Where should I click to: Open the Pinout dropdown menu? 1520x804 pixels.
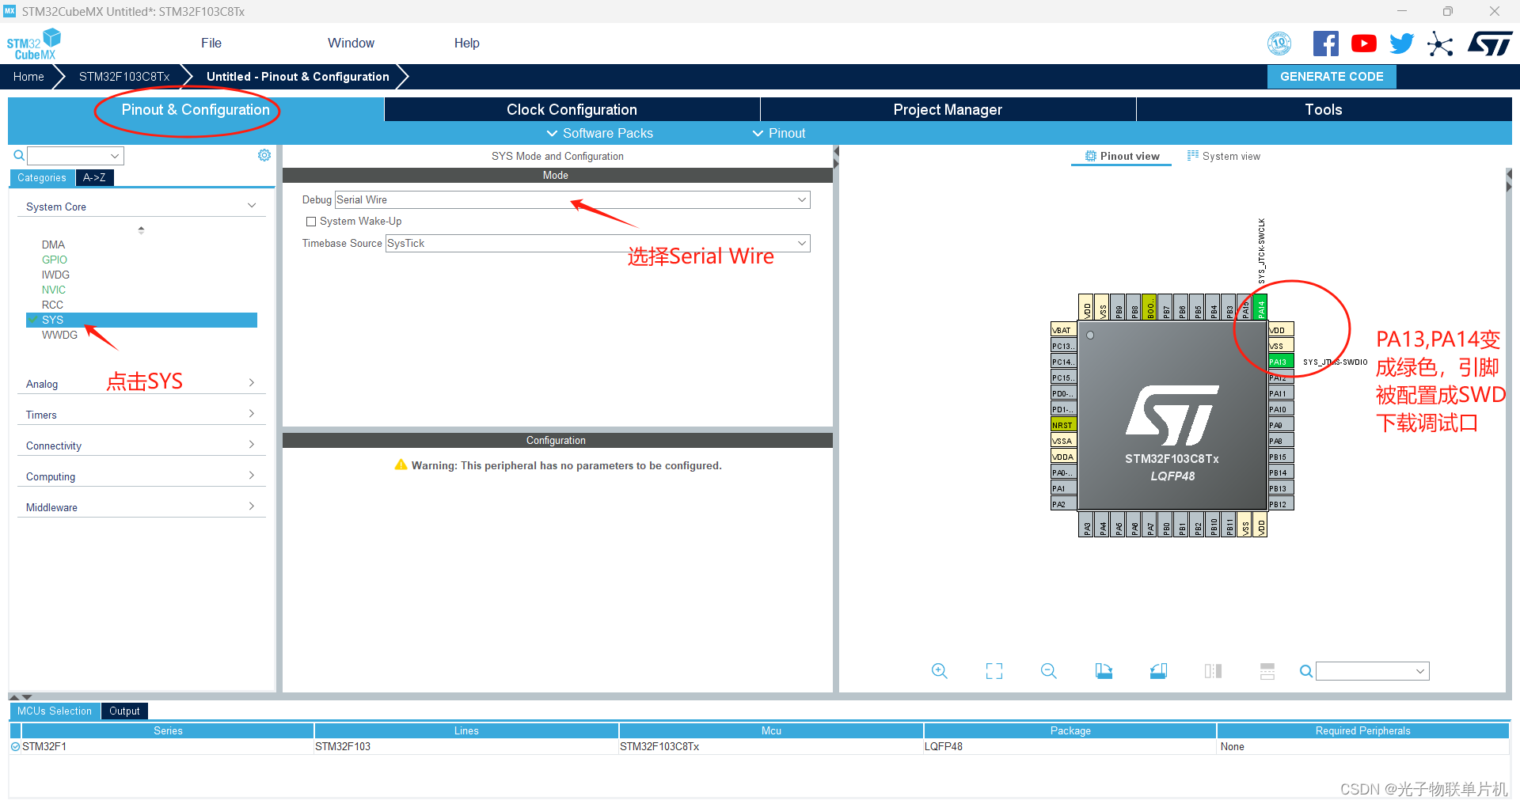pyautogui.click(x=779, y=133)
